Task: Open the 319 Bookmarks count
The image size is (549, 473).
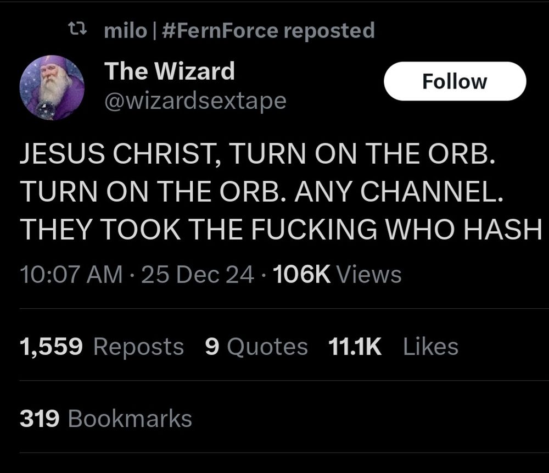Action: click(106, 419)
